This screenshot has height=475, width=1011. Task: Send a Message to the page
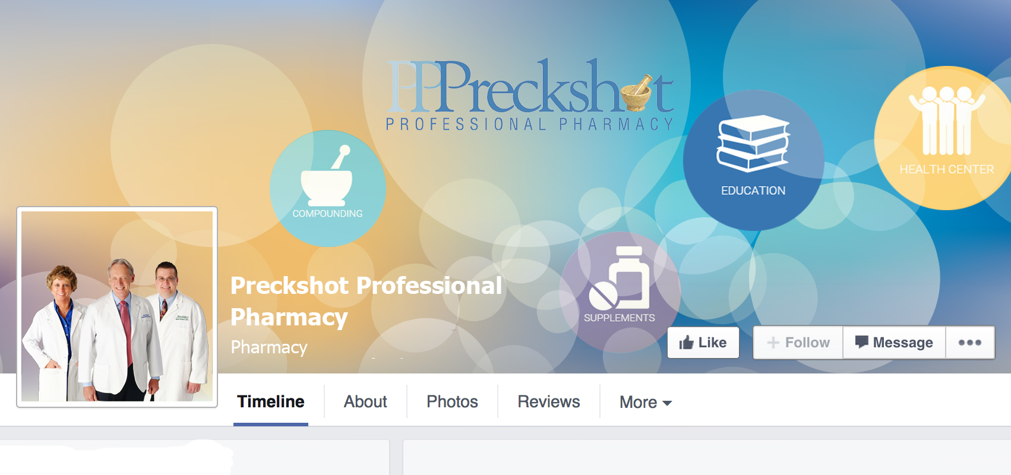point(894,343)
